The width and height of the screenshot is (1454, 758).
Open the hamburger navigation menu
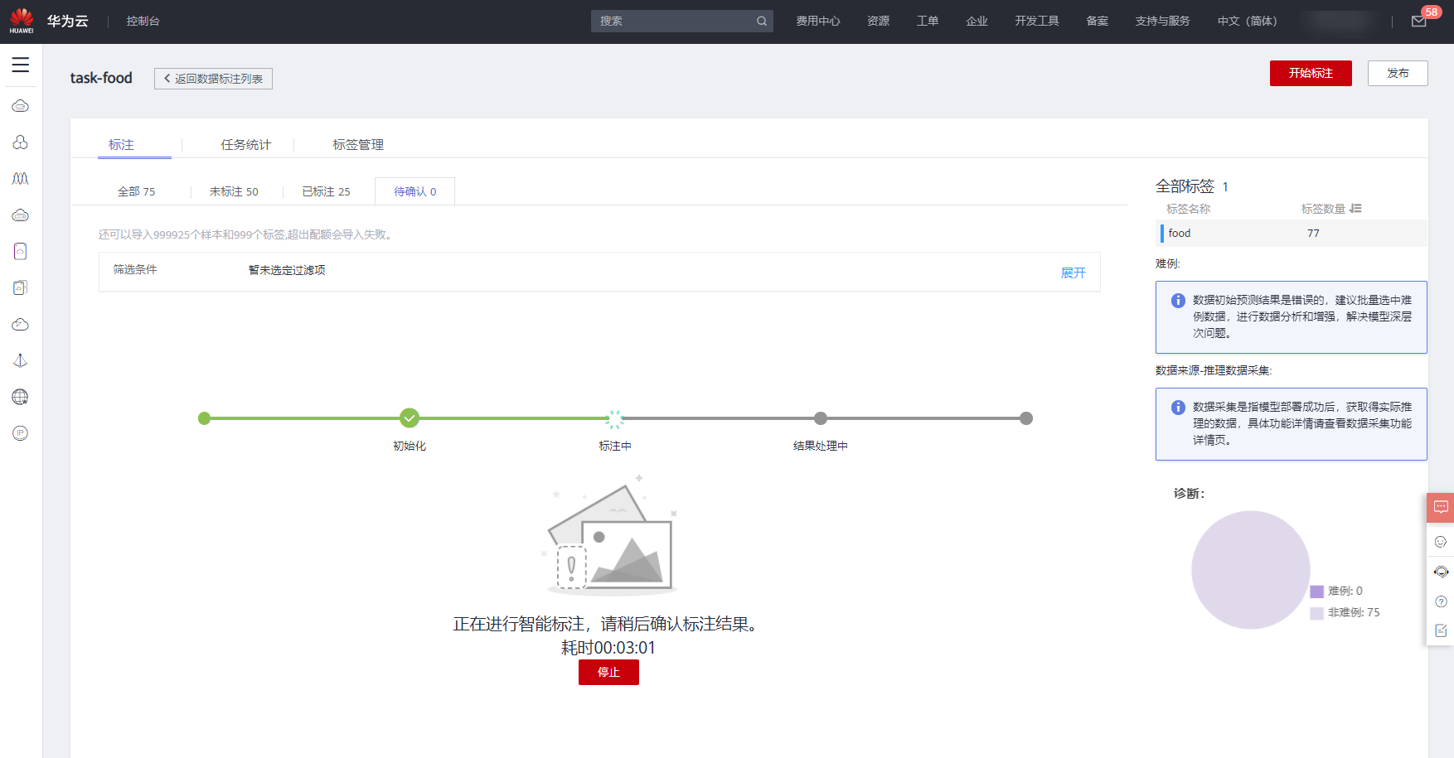point(21,65)
